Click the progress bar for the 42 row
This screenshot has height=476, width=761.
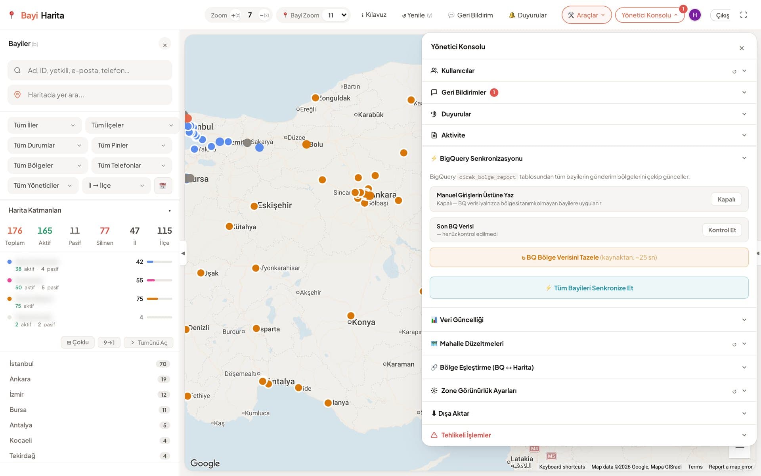(x=159, y=262)
